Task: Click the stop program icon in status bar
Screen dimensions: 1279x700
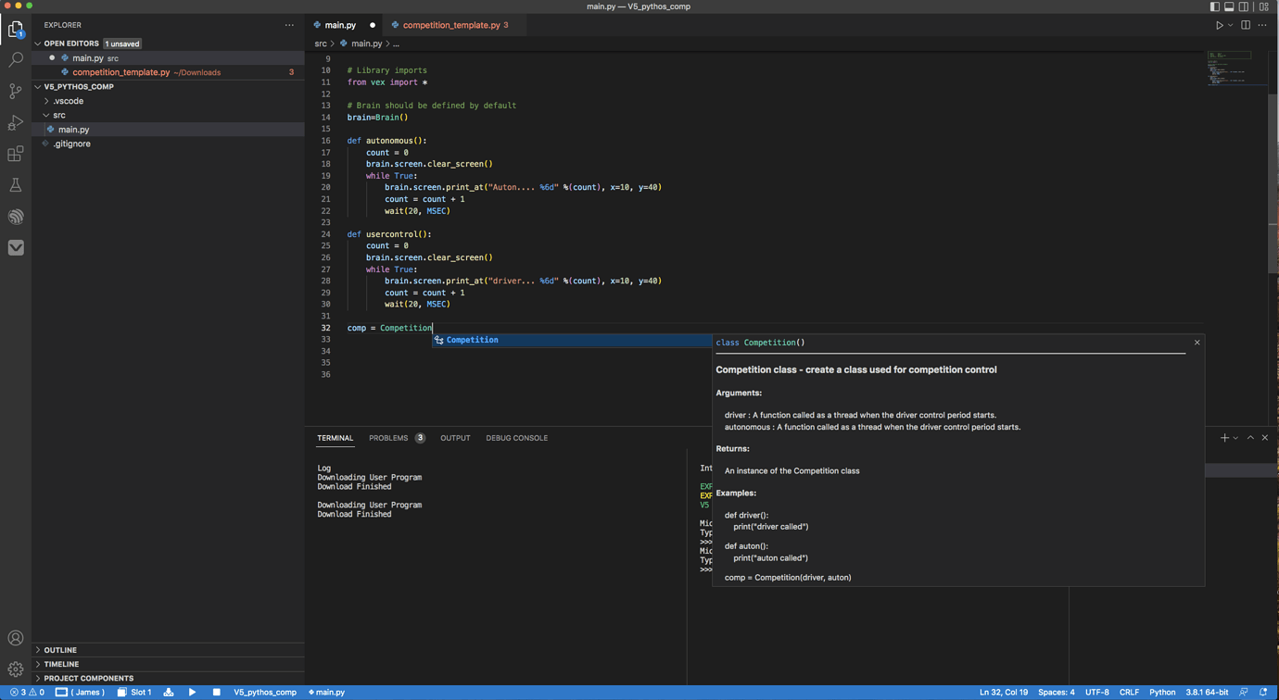Action: [217, 693]
